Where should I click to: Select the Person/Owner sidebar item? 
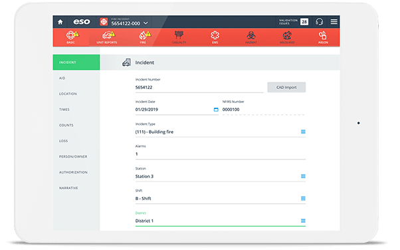76,156
